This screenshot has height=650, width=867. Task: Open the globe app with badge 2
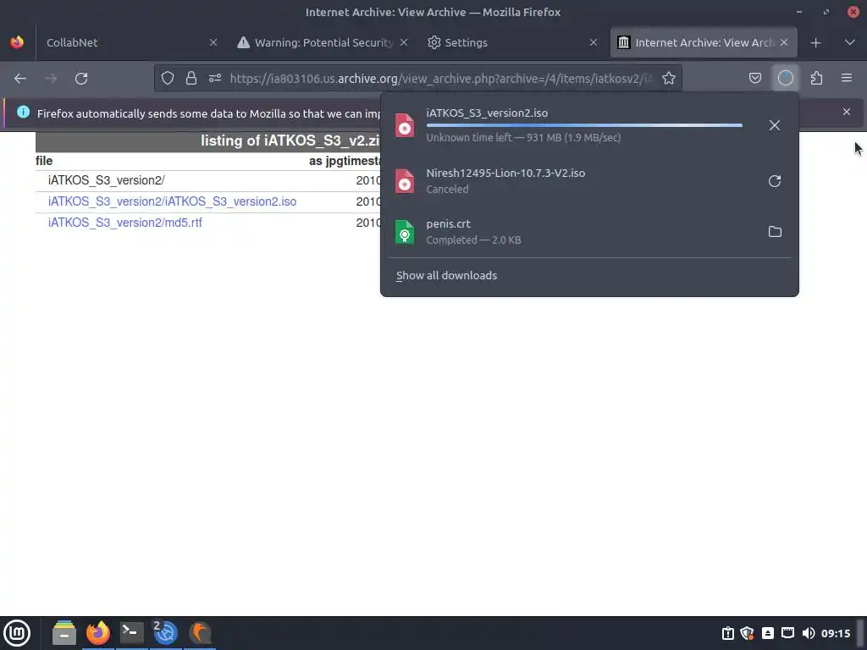(x=165, y=633)
